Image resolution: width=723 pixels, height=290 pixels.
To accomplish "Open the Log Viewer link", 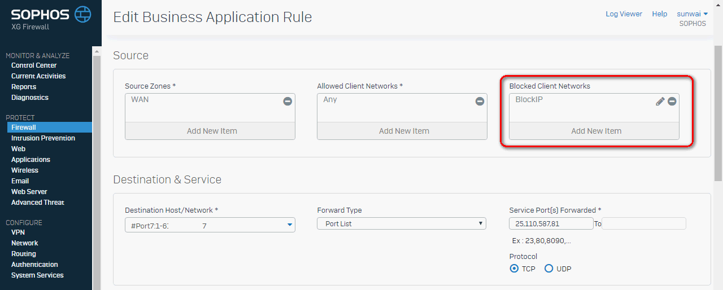I will (x=624, y=14).
